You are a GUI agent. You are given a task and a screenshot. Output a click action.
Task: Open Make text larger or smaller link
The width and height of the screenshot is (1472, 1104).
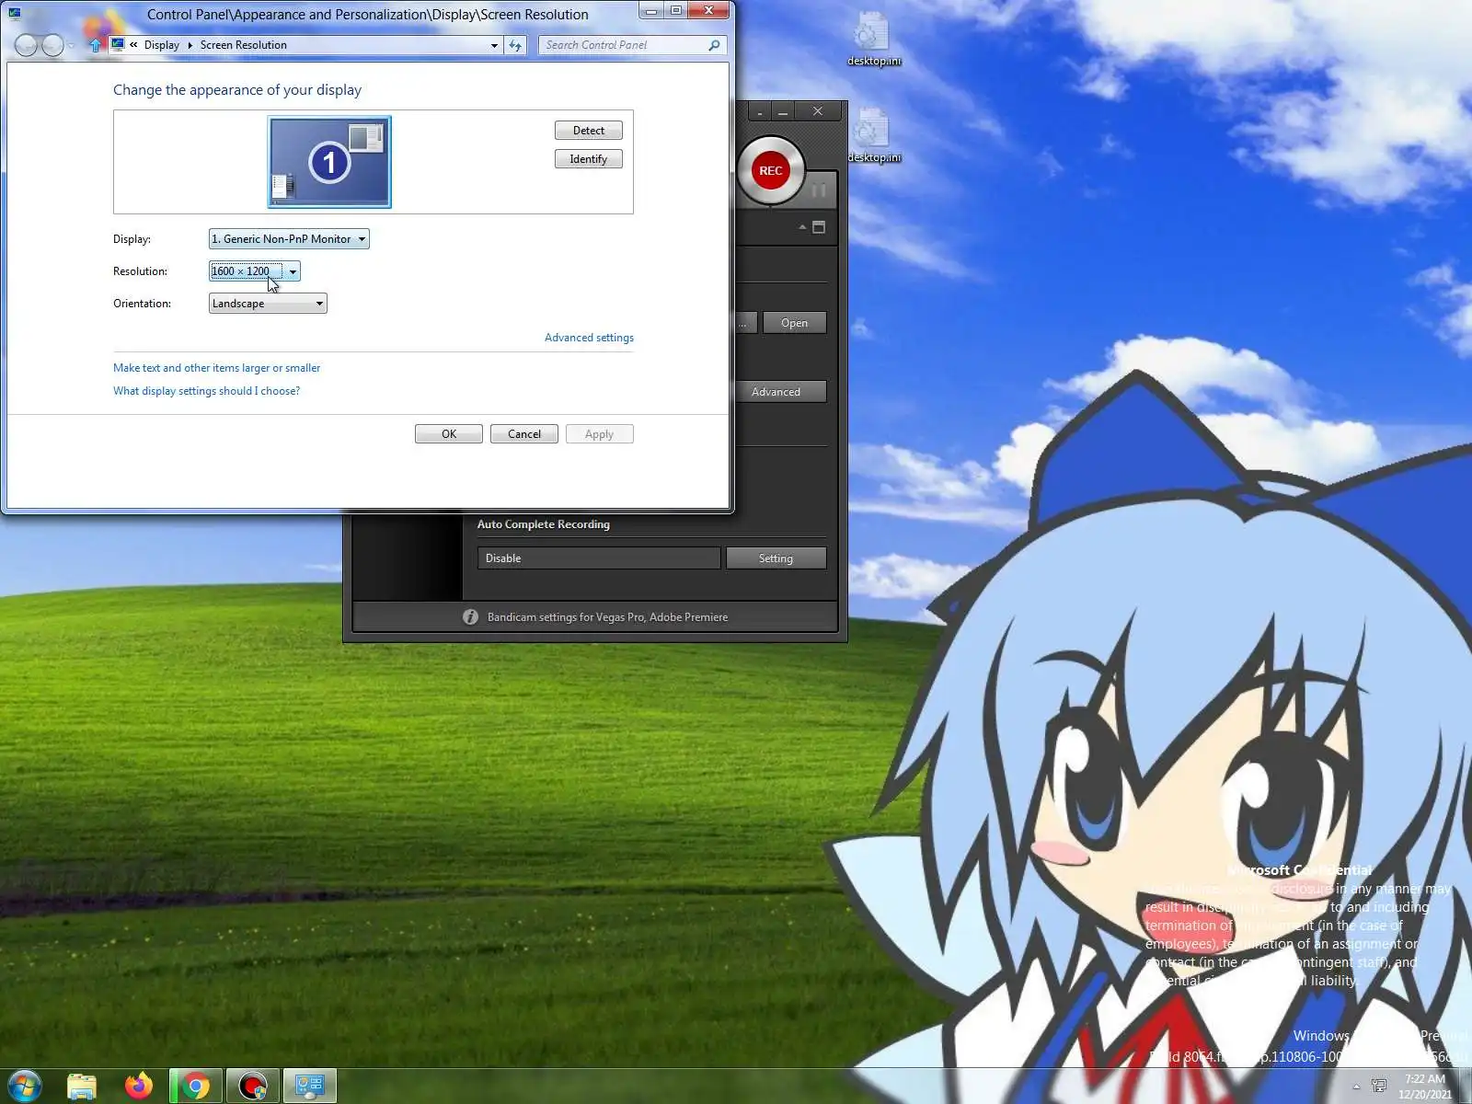[x=217, y=368]
